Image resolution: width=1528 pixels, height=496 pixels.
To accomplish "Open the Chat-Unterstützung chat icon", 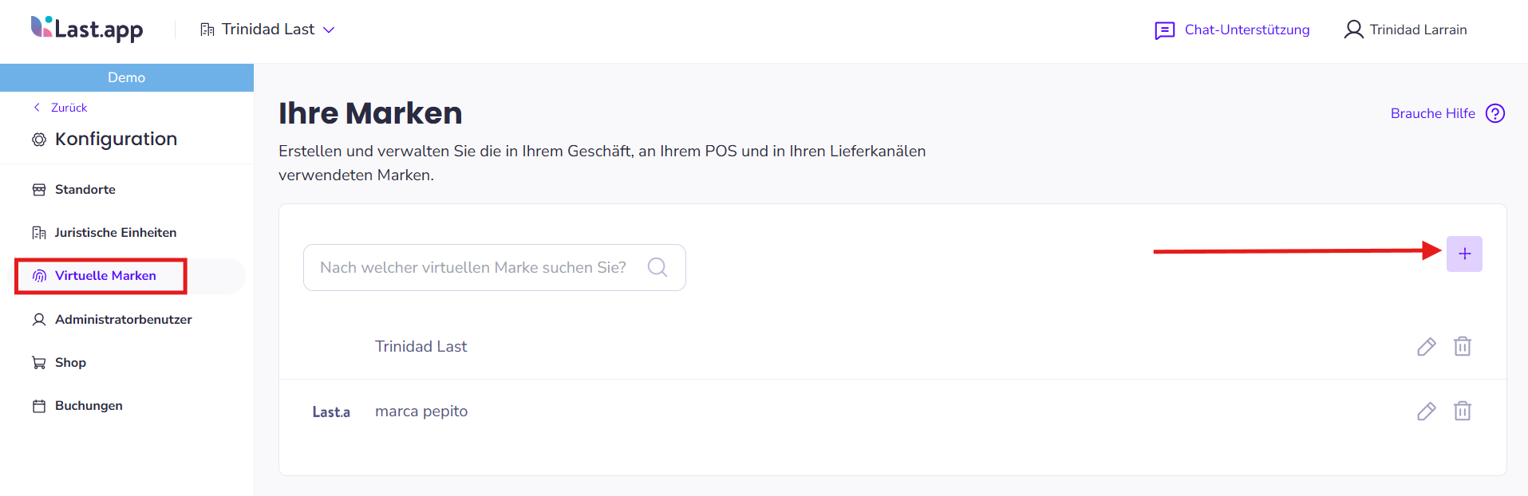I will (1165, 30).
